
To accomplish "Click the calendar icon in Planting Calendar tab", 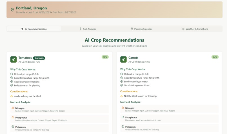I will click(132, 29).
